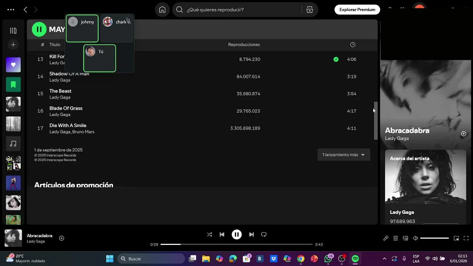This screenshot has height=266, width=473.
Task: Open Shadow Of A Man track
Action: (x=69, y=74)
